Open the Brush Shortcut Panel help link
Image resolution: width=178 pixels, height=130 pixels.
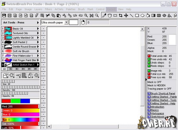tap(163, 93)
